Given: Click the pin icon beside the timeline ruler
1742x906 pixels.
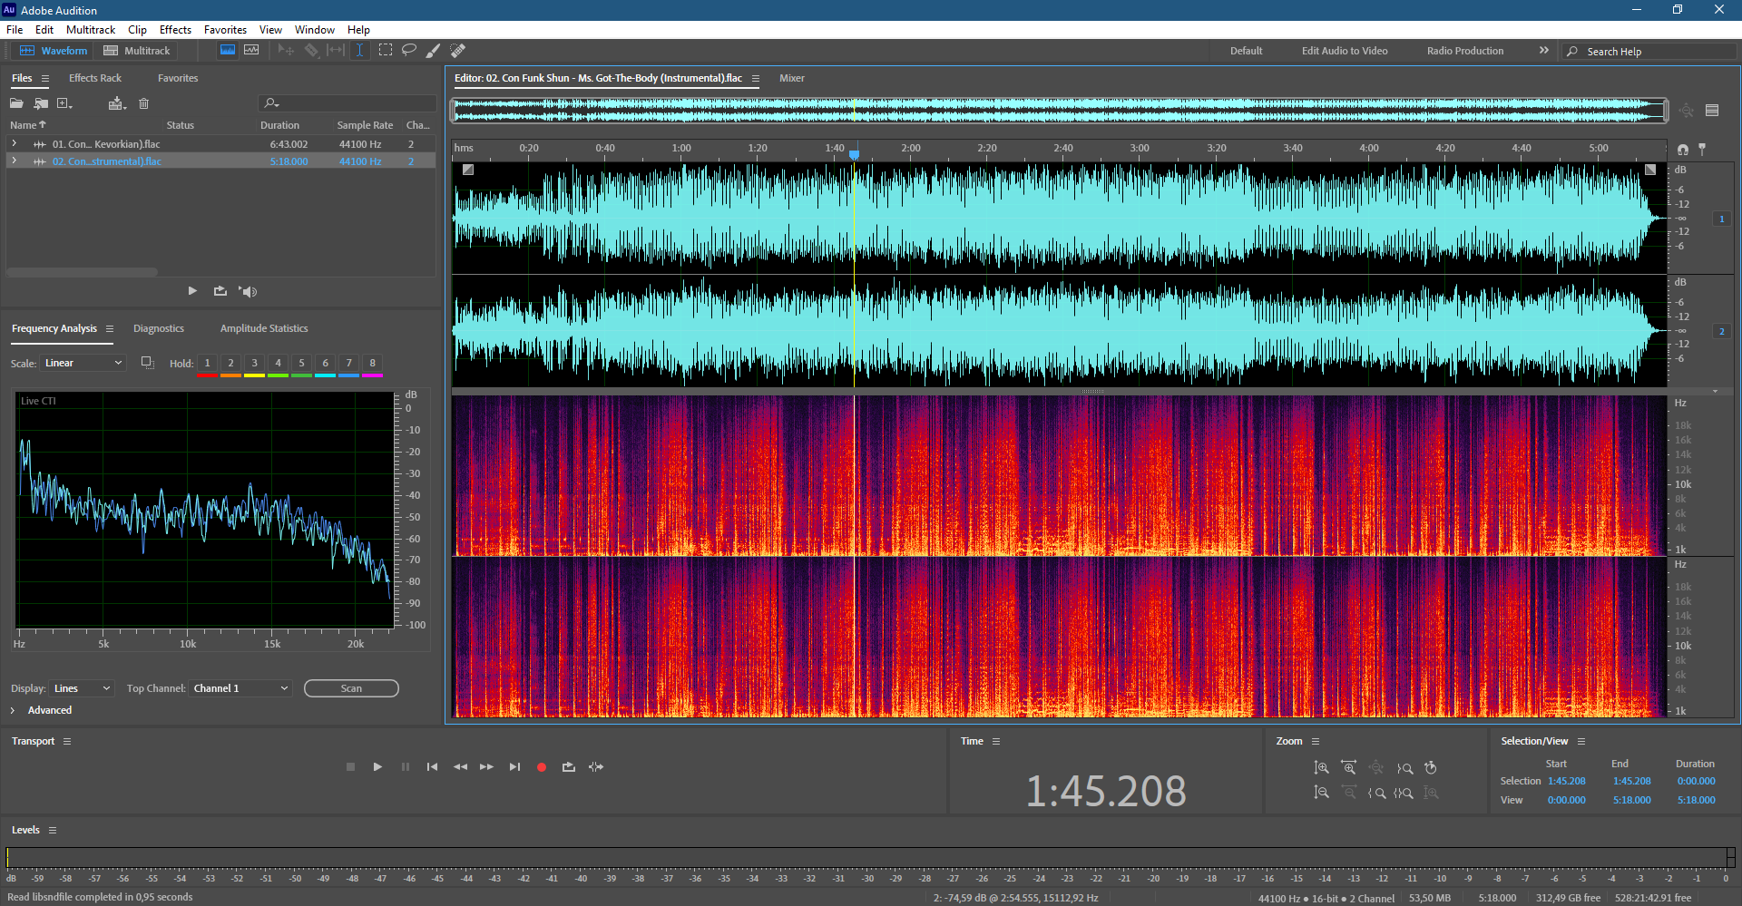Looking at the screenshot, I should 1702,149.
